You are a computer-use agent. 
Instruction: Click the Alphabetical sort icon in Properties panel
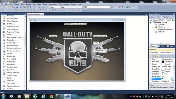click(x=153, y=56)
